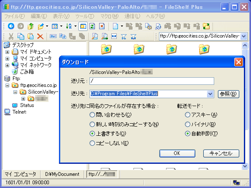251x188 pixels.
Task: Go up one folder level
Action: tap(31, 26)
